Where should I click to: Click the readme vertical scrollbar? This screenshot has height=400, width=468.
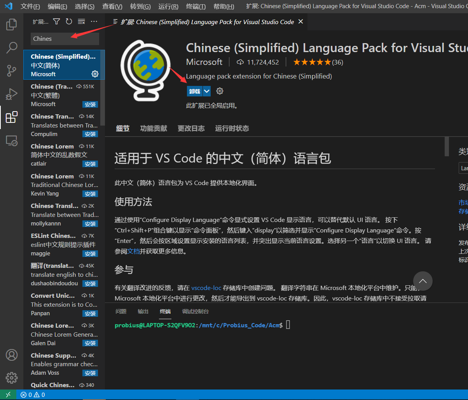point(447,146)
